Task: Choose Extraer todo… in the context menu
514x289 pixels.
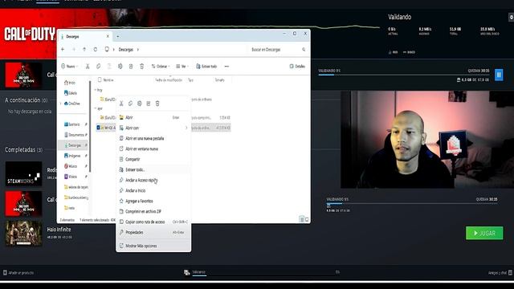Action: (x=153, y=169)
